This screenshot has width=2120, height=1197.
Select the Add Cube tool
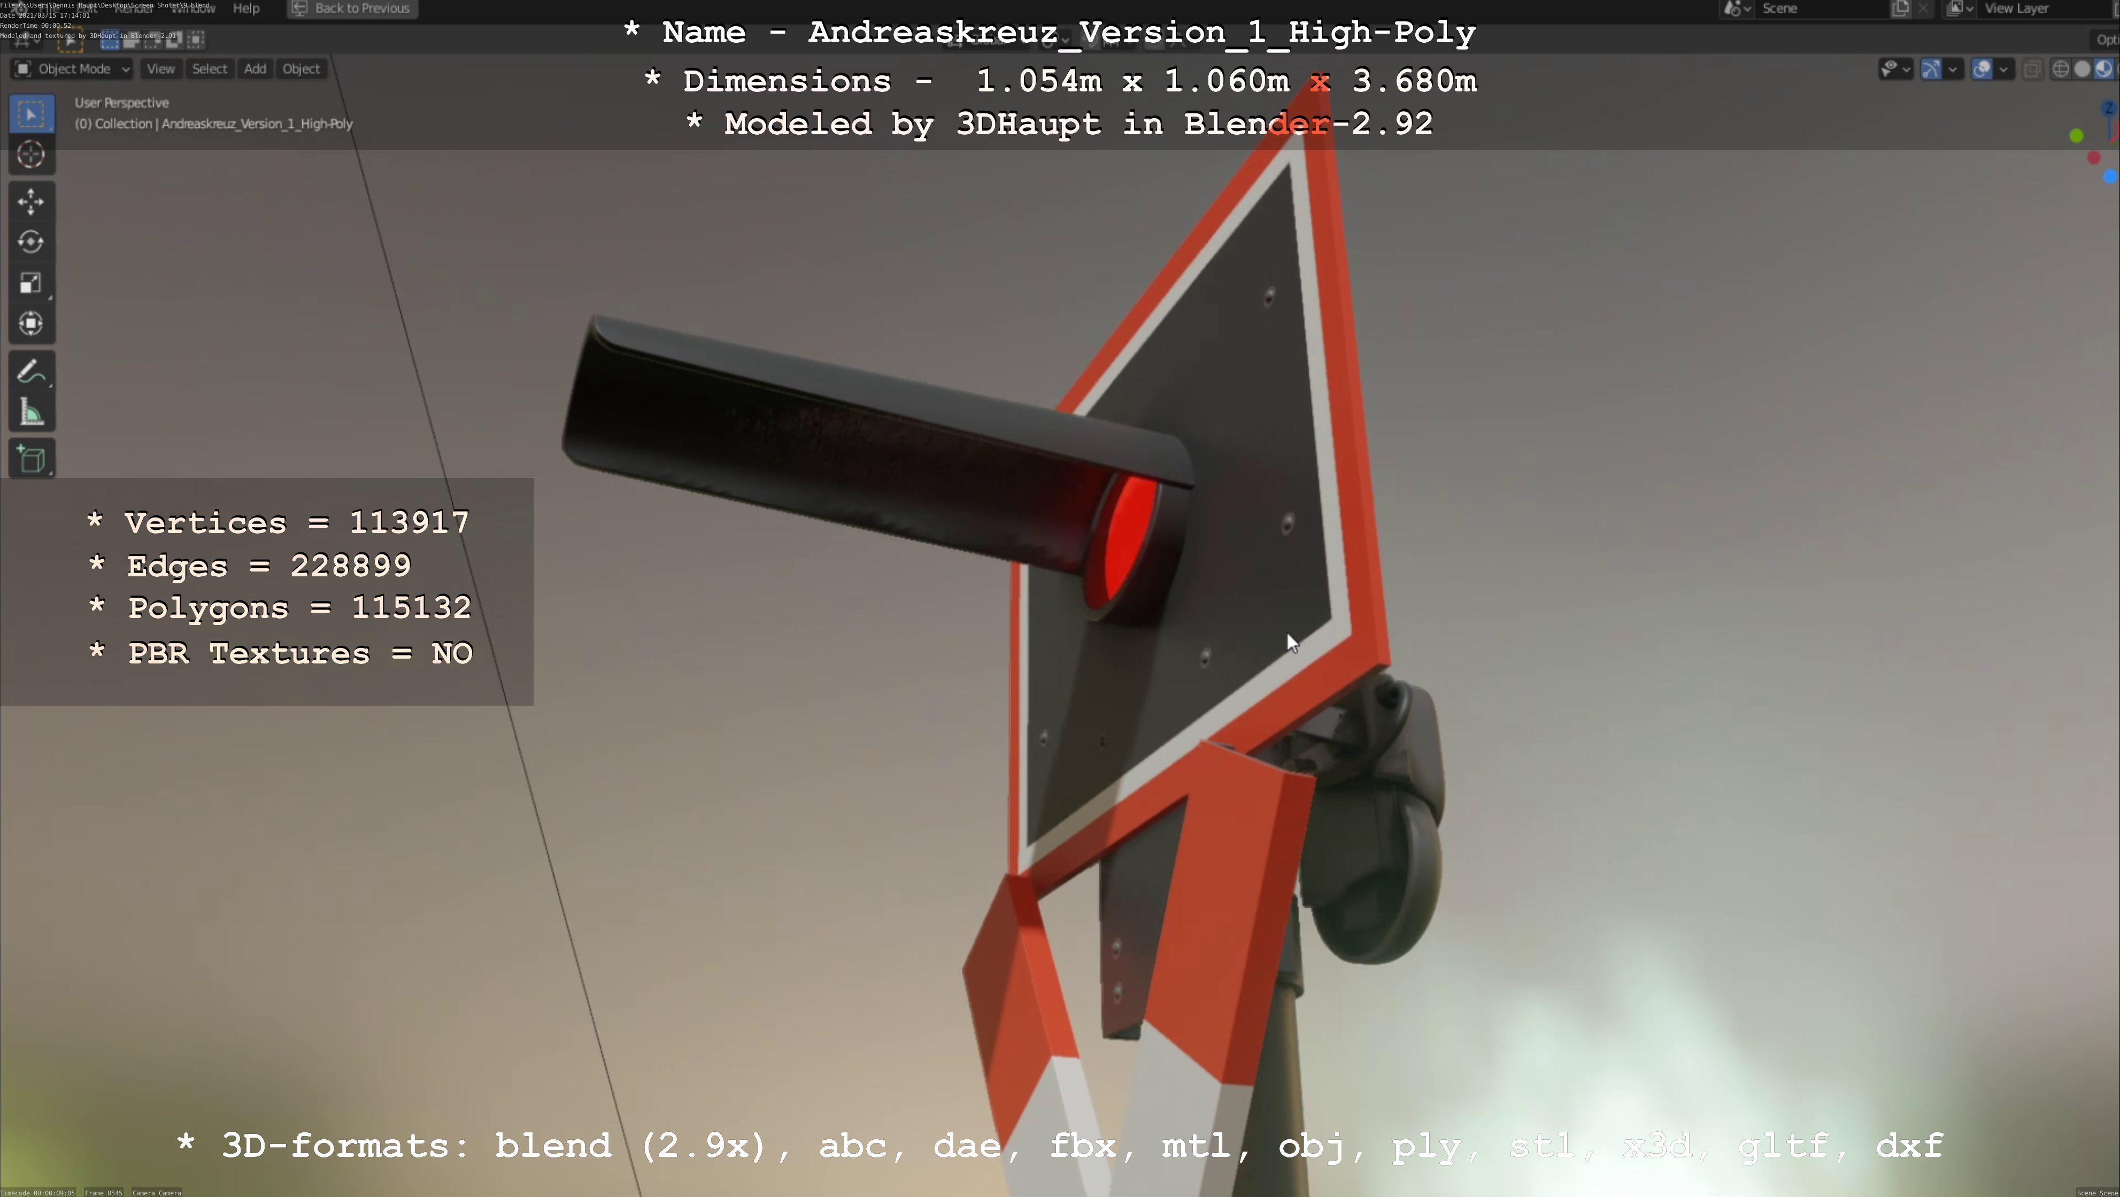pos(31,459)
